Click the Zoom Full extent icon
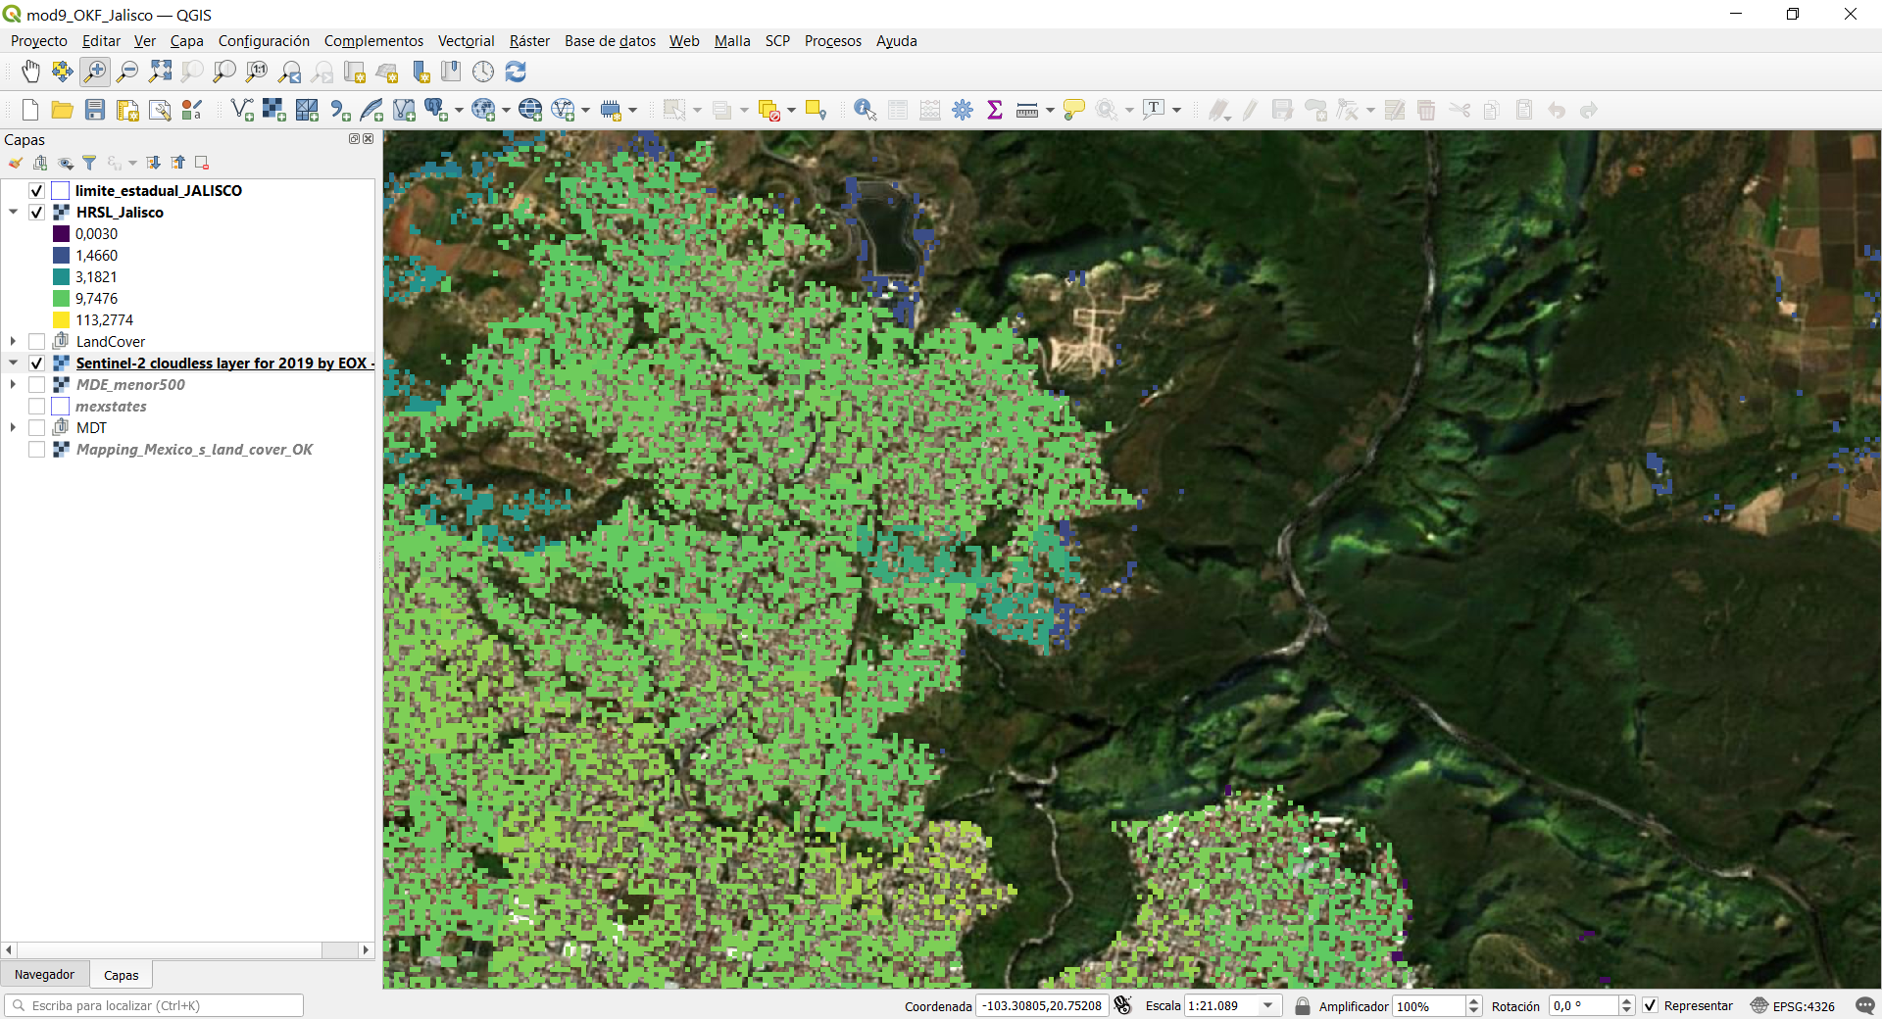The width and height of the screenshot is (1882, 1019). coord(160,72)
